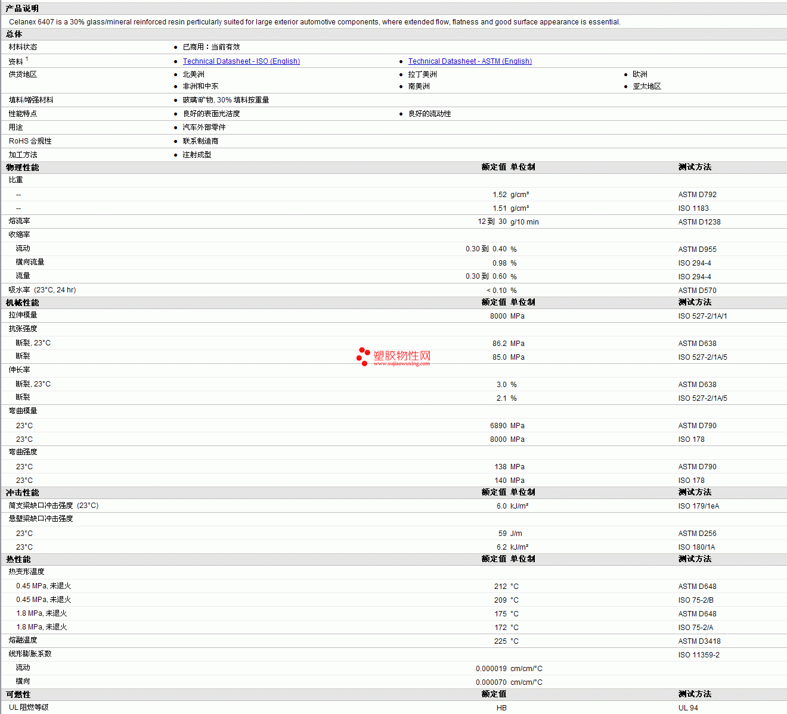This screenshot has height=714, width=787.
Task: Select the 非洲和中东 region entry
Action: [x=201, y=86]
